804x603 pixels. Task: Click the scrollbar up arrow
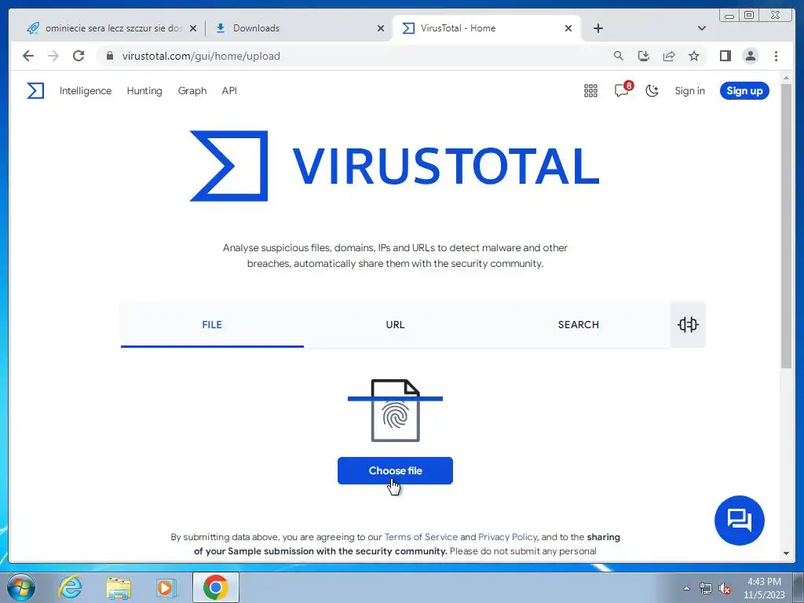[x=786, y=78]
